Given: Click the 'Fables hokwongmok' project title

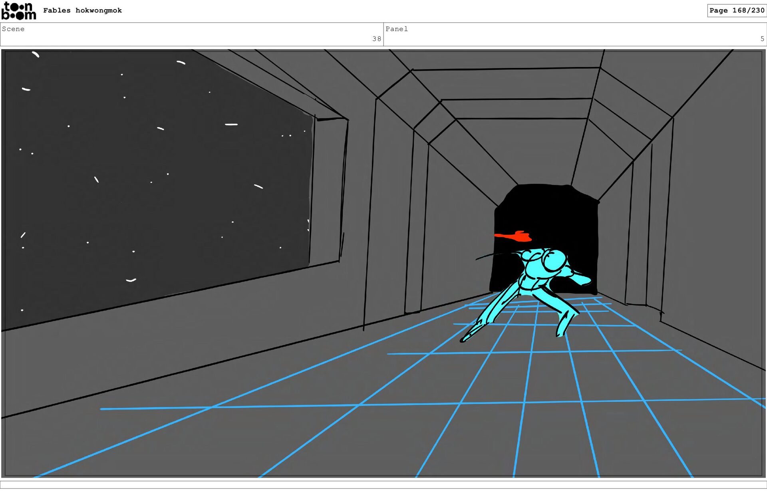Looking at the screenshot, I should click(82, 10).
